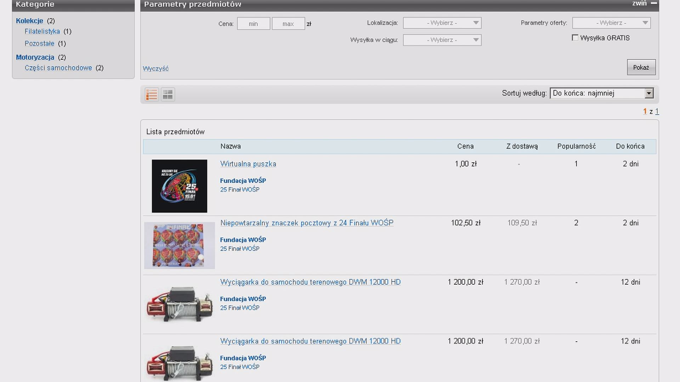Expand Wysyłka w ciągu dropdown

442,40
